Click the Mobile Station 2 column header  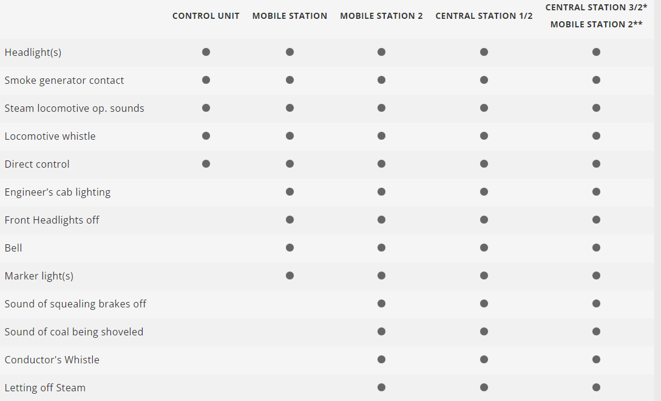tap(381, 16)
